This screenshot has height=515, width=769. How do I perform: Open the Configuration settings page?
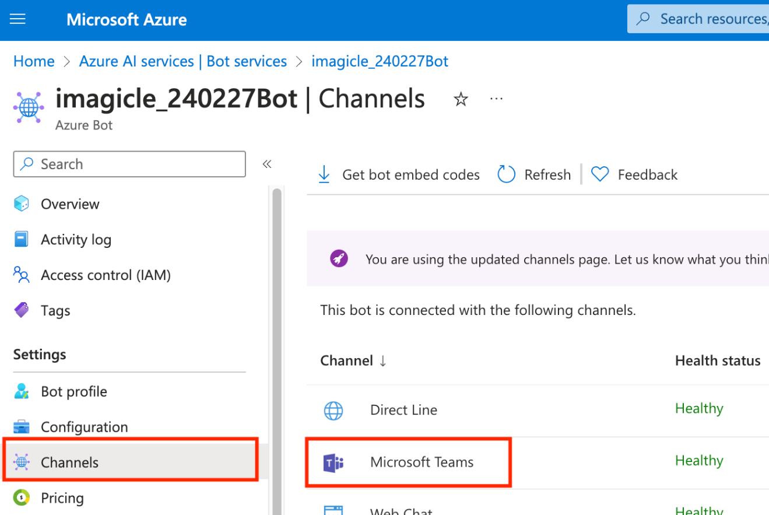84,427
